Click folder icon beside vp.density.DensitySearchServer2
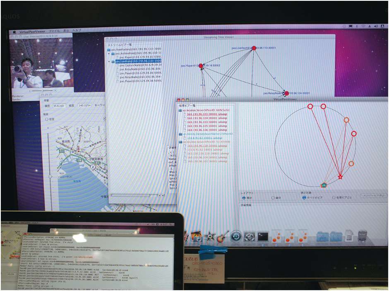 pyautogui.click(x=180, y=134)
